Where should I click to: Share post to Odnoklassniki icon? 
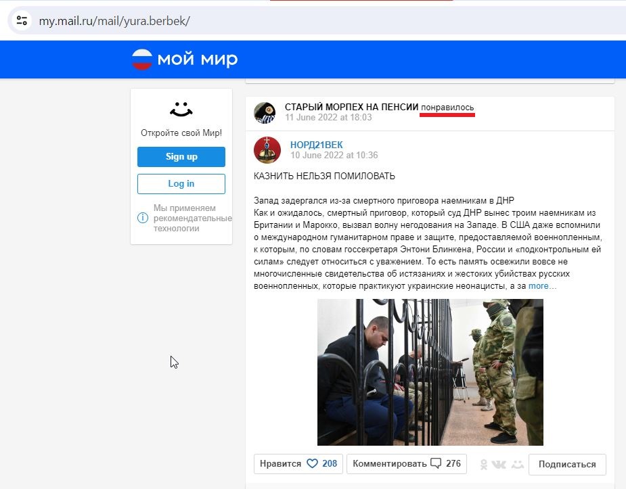coord(483,464)
